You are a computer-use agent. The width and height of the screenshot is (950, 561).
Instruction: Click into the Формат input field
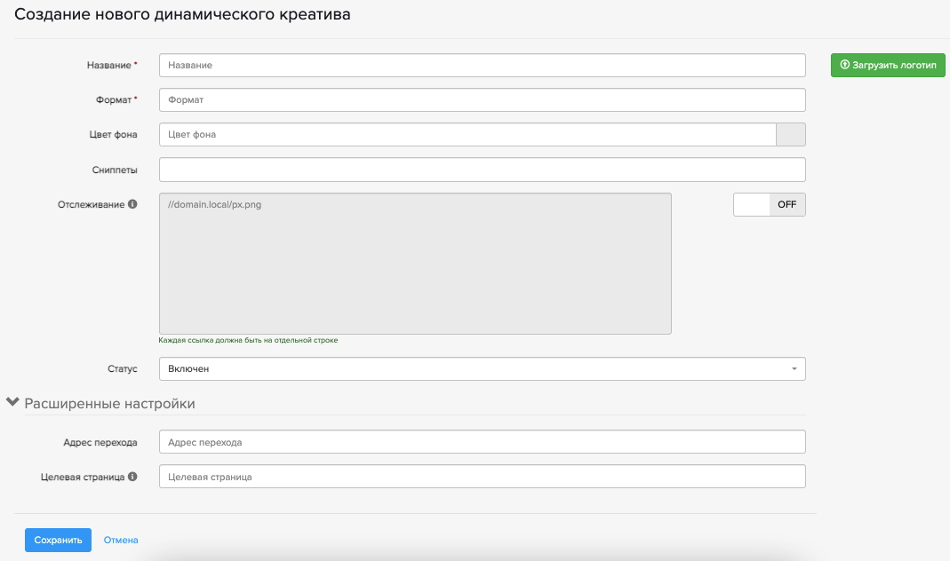482,100
